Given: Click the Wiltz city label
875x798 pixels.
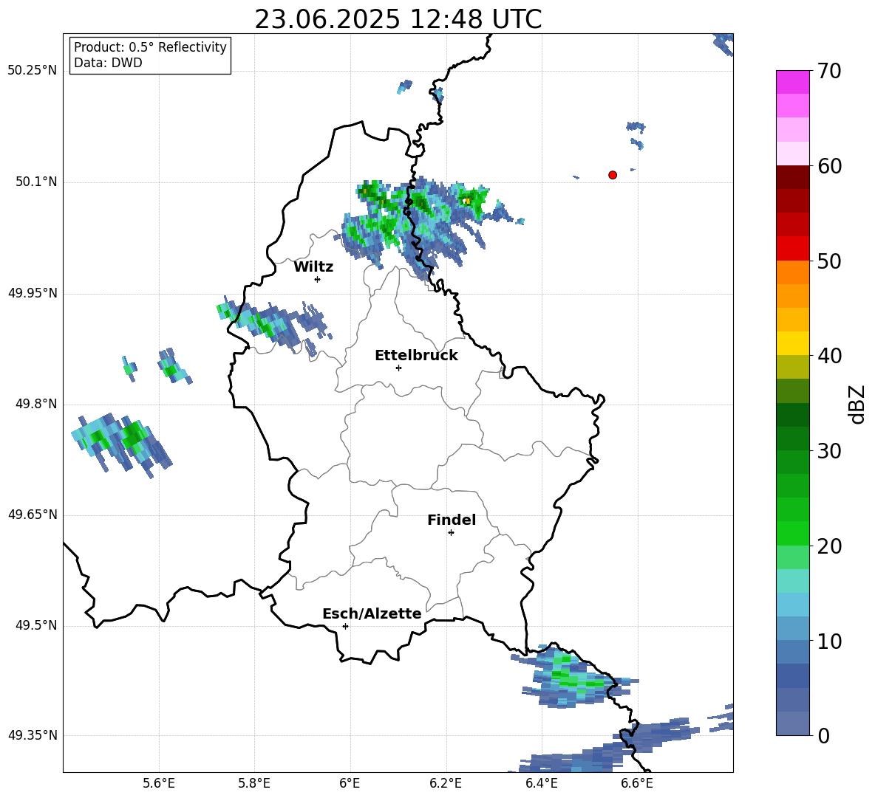Looking at the screenshot, I should point(313,267).
